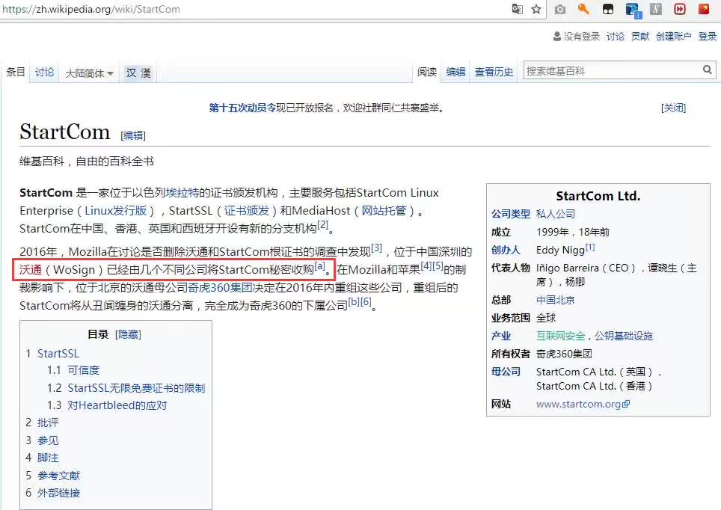Click the 登录 login link
Image resolution: width=721 pixels, height=510 pixels.
tap(708, 37)
